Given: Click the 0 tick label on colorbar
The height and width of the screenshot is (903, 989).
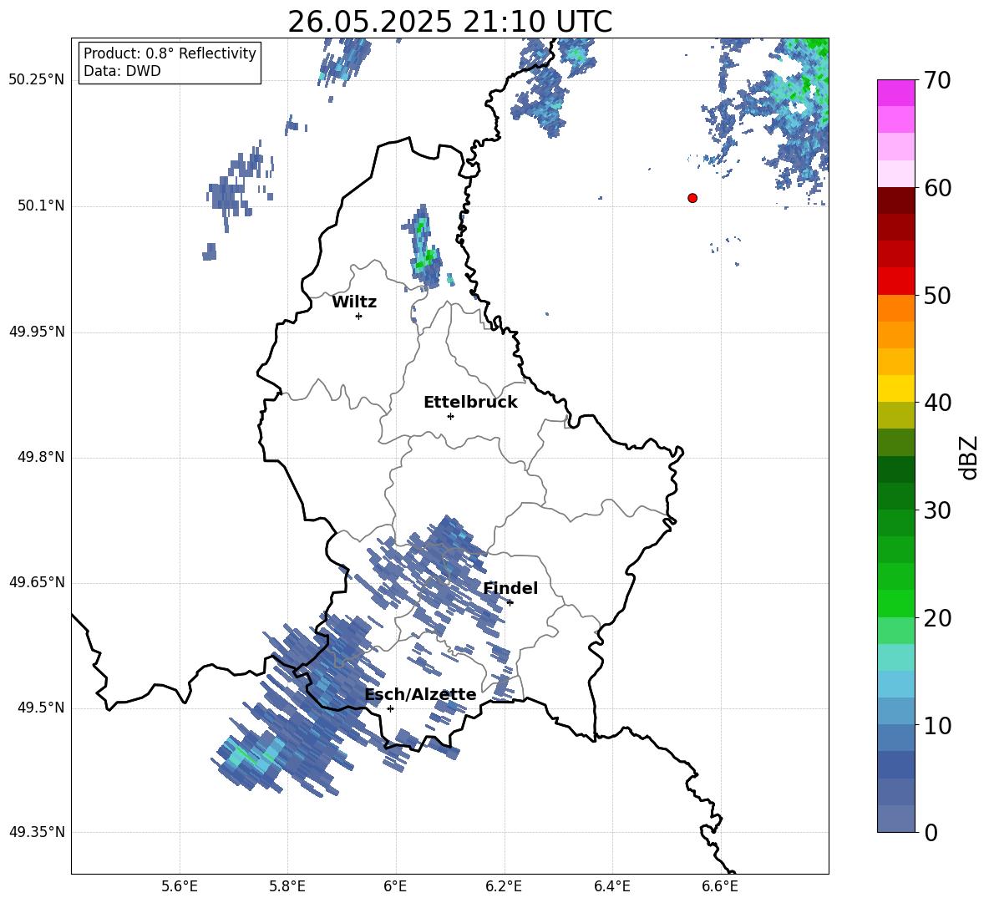Looking at the screenshot, I should [931, 833].
